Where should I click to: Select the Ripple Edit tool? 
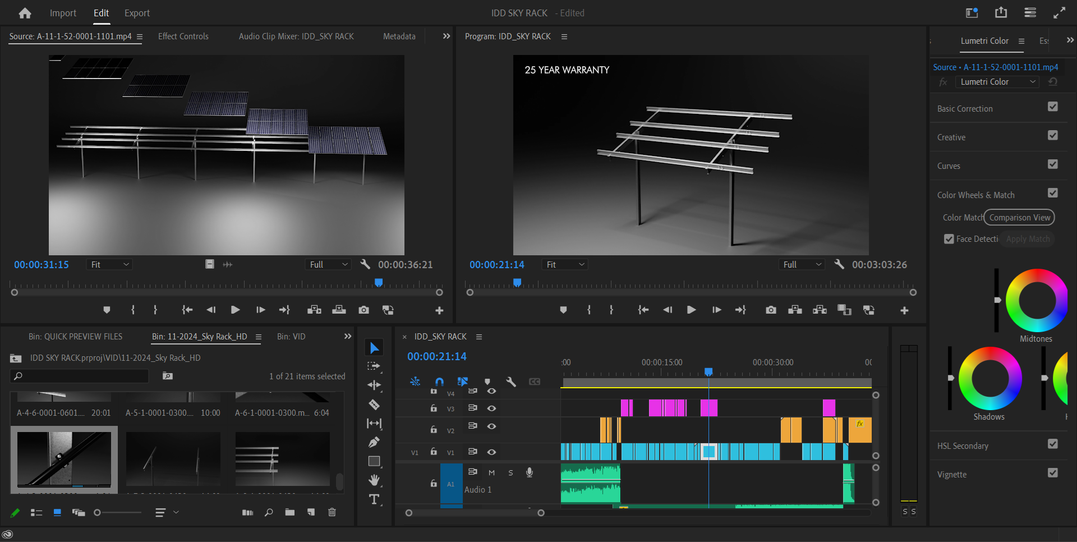374,385
